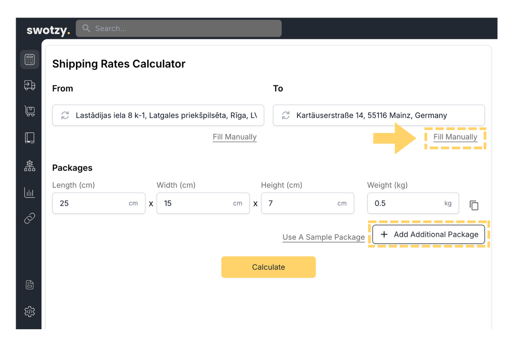Refresh the To address with swap icon
The height and width of the screenshot is (353, 517).
click(x=286, y=115)
